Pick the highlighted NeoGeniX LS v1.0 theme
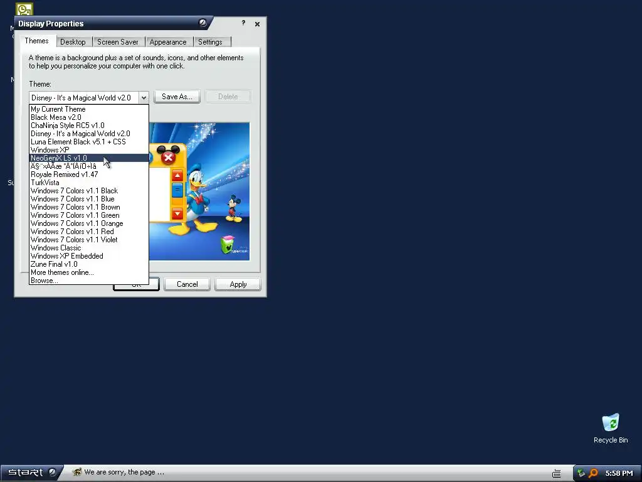Image resolution: width=642 pixels, height=482 pixels. [89, 158]
